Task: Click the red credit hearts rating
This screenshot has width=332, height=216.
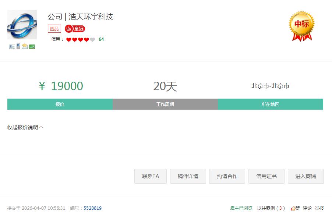Action: pos(81,40)
